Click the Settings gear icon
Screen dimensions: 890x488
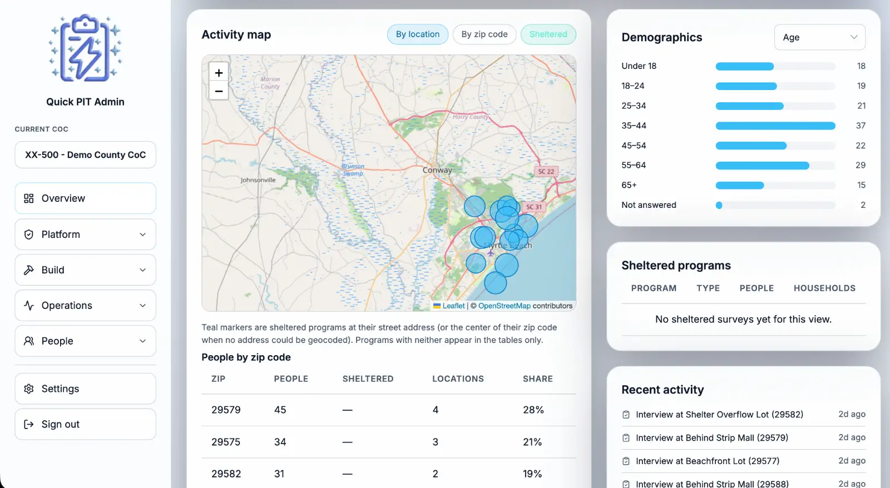click(29, 389)
